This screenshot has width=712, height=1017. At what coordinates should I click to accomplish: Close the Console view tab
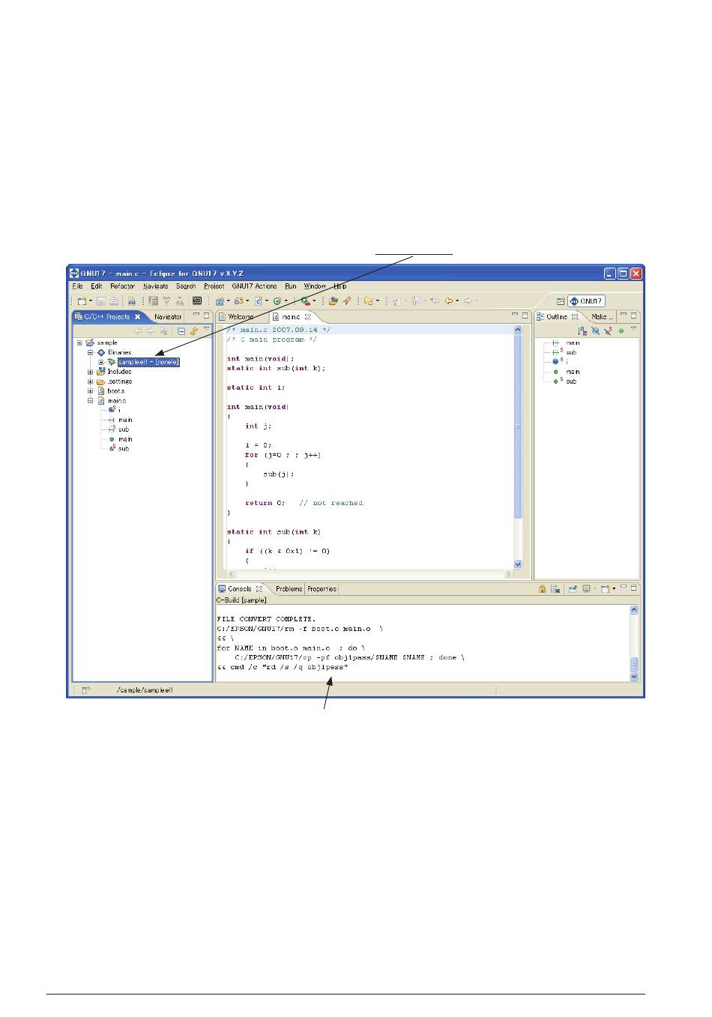tap(259, 589)
